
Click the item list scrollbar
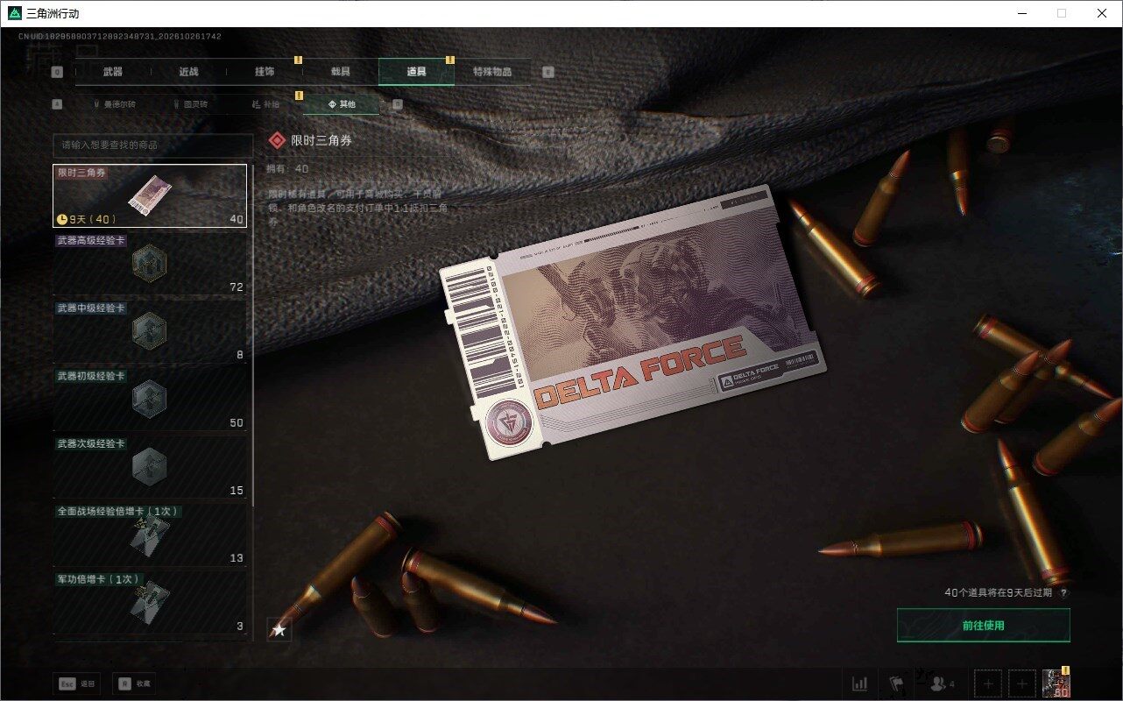click(253, 336)
